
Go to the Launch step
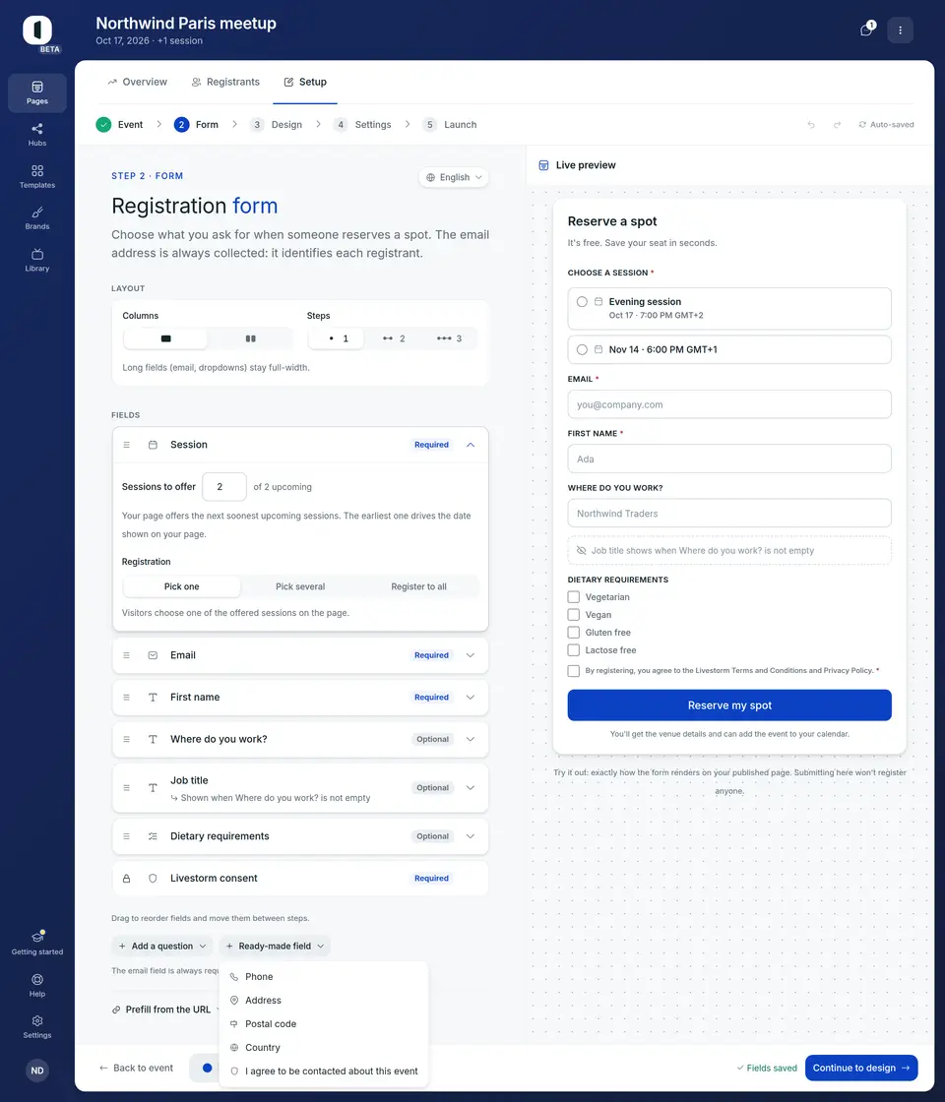point(450,124)
